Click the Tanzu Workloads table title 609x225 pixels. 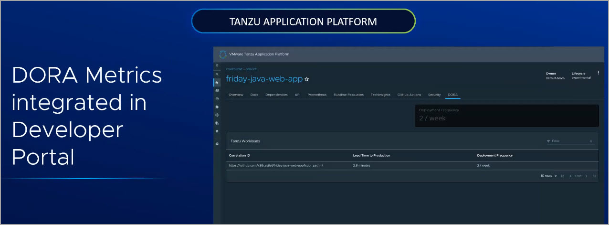(x=245, y=141)
